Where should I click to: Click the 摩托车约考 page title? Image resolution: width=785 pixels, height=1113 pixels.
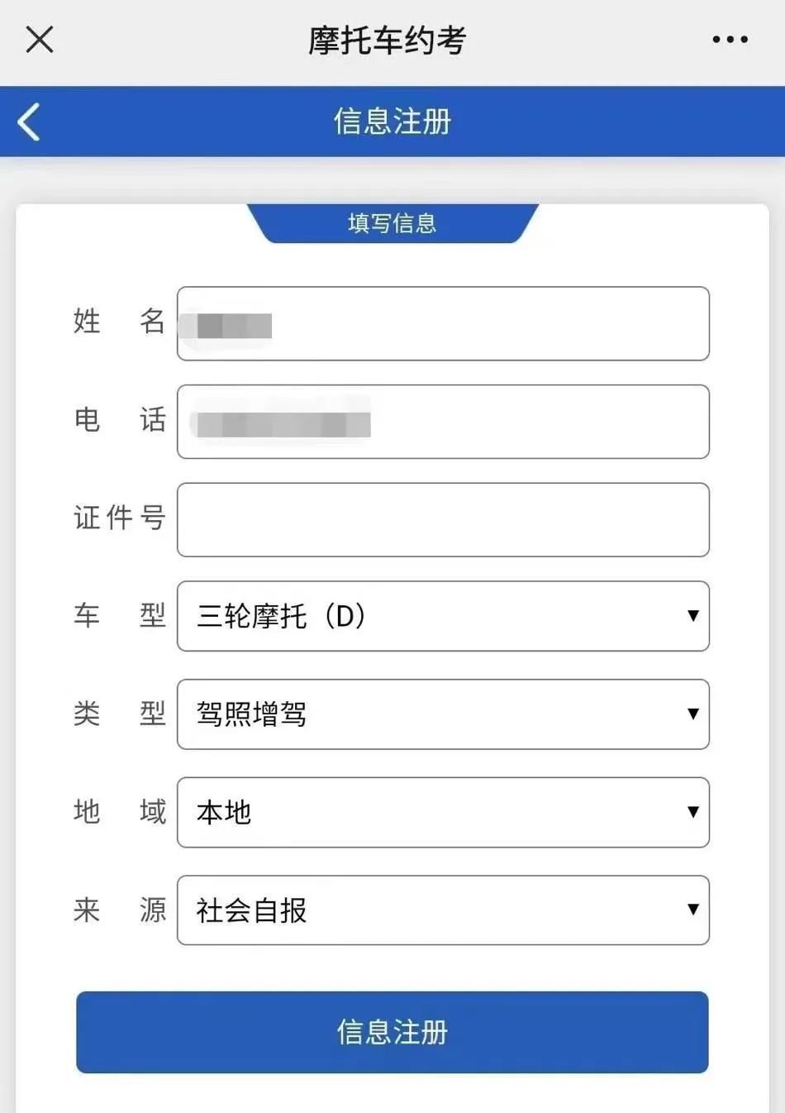coord(388,40)
